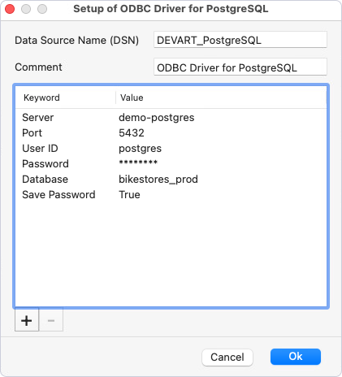Click the masked password value
This screenshot has width=342, height=377.
[x=138, y=163]
